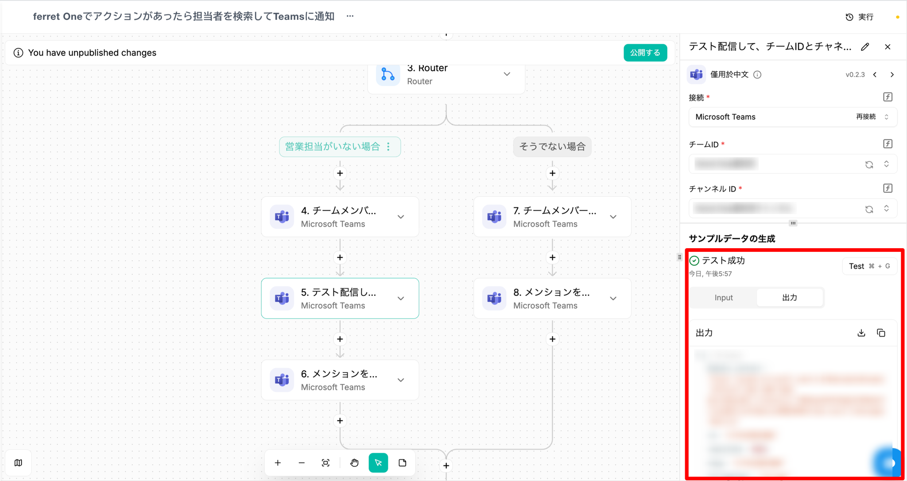The height and width of the screenshot is (481, 907).
Task: Expand step 5 テスト配信 chevron
Action: [401, 298]
